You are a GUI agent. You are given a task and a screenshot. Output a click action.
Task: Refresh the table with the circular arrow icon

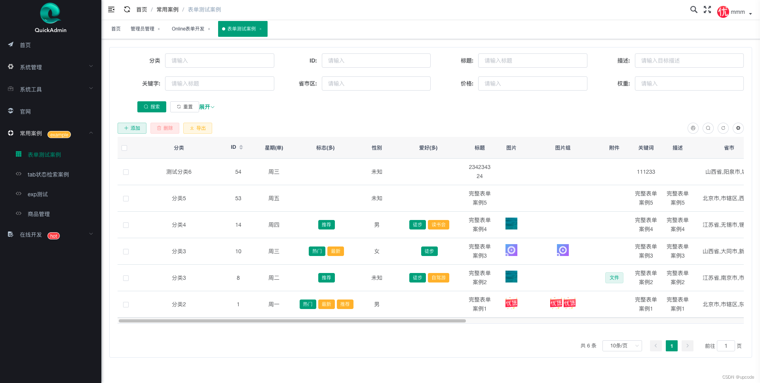pyautogui.click(x=723, y=128)
